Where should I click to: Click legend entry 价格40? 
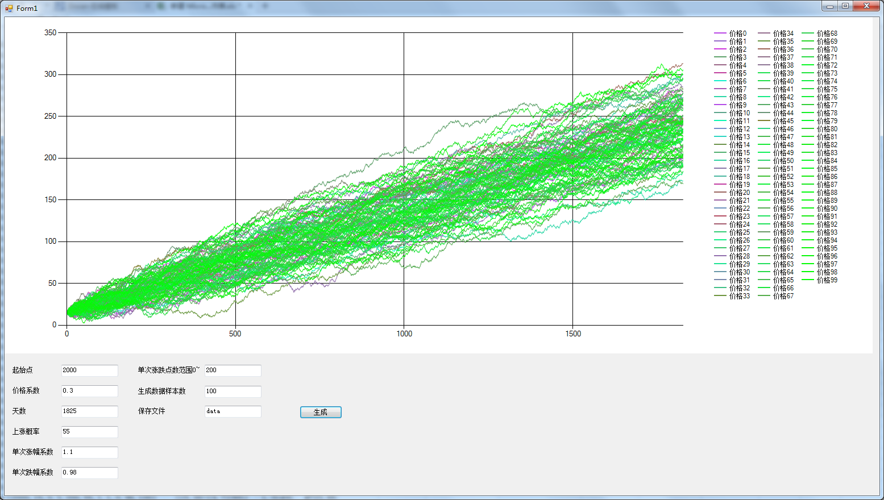776,81
